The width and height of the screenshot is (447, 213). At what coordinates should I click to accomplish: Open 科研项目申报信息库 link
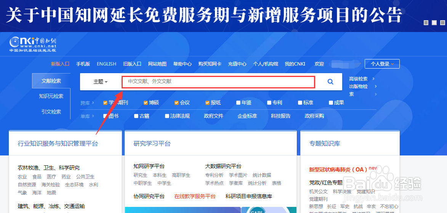click(x=248, y=196)
